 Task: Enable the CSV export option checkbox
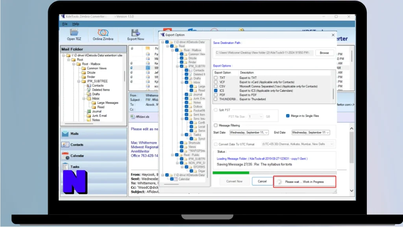[216, 86]
